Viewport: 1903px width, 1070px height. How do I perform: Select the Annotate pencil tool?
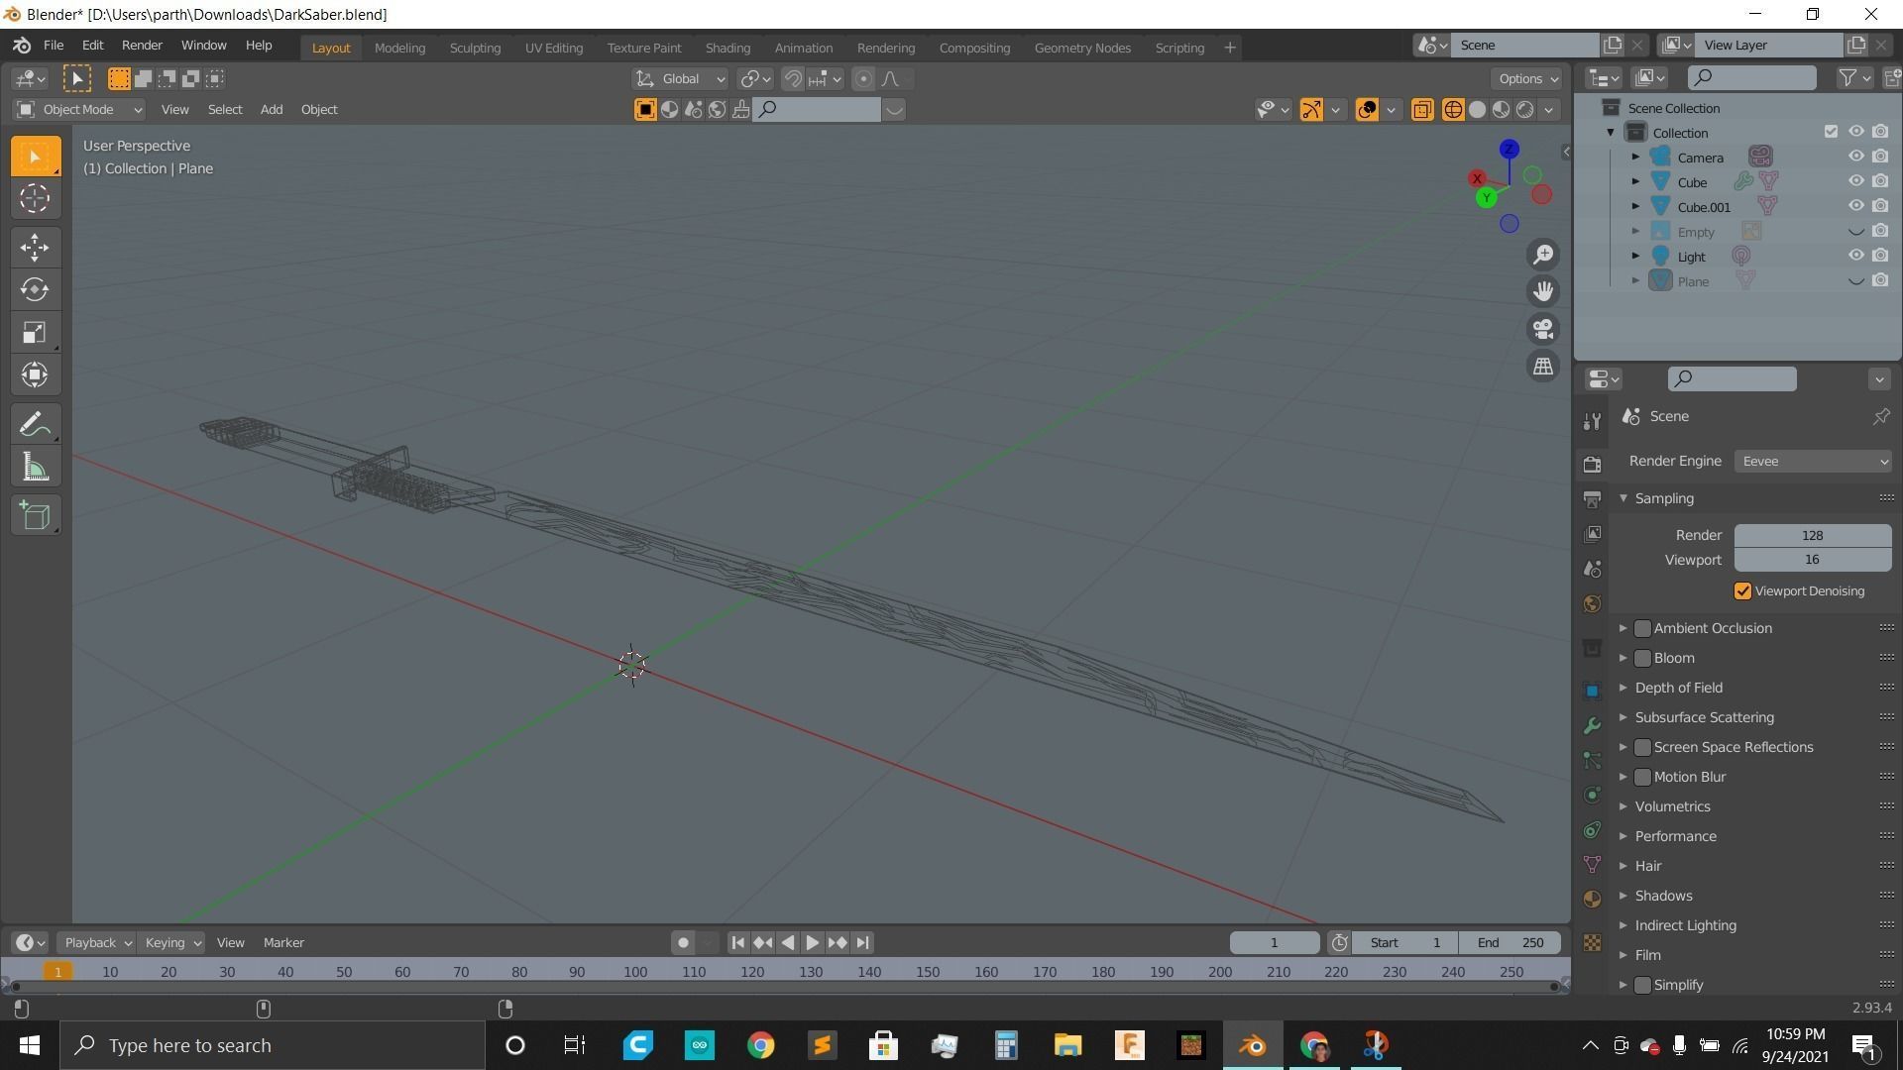point(35,424)
